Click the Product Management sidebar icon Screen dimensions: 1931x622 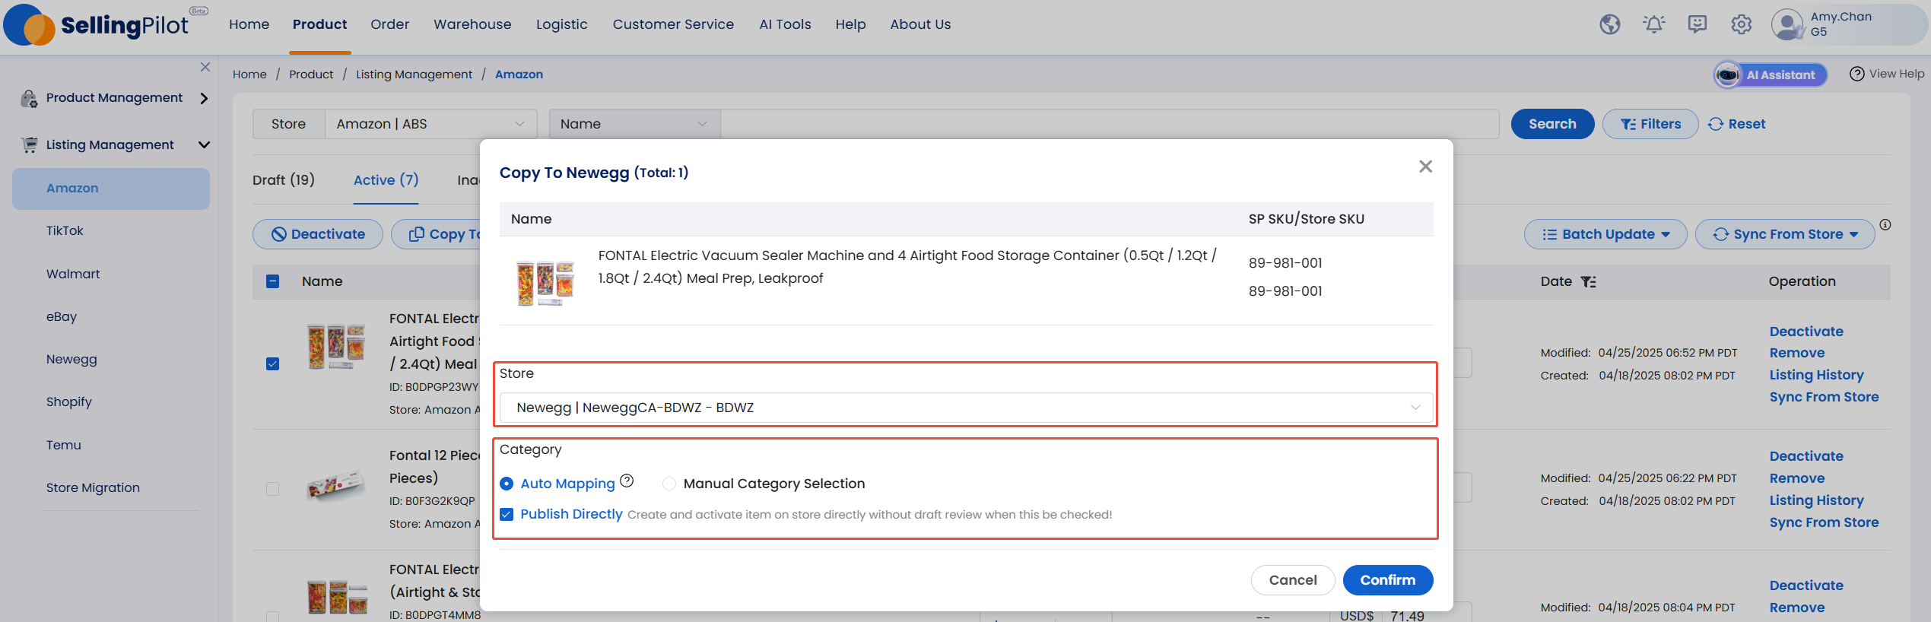[29, 98]
